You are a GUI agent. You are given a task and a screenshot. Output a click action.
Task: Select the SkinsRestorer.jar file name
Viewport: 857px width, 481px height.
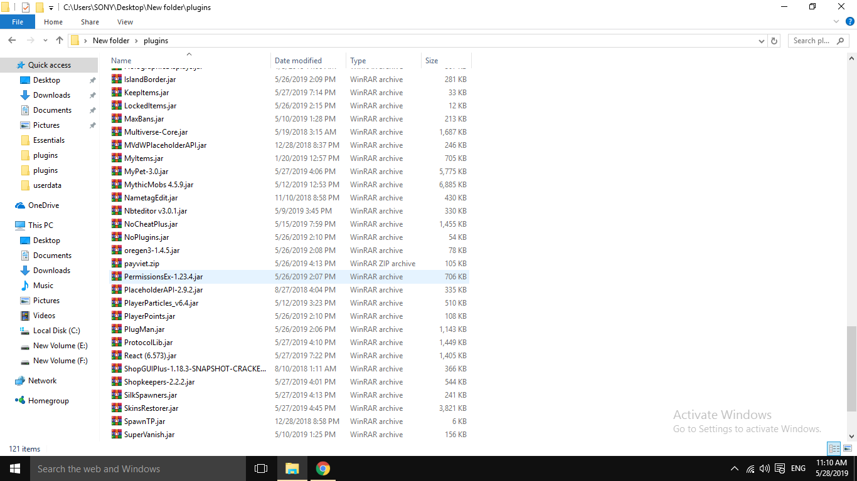click(x=151, y=408)
